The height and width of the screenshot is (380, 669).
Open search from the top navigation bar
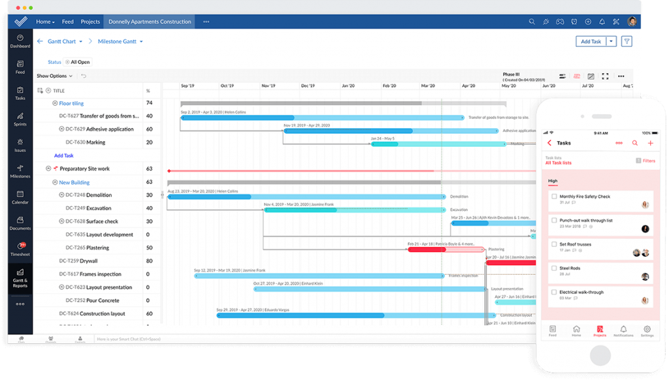pyautogui.click(x=532, y=22)
